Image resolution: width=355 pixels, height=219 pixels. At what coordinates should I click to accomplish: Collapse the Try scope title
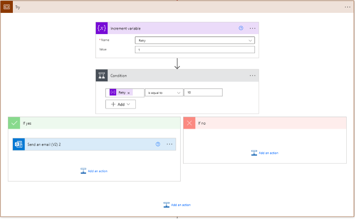pyautogui.click(x=18, y=7)
